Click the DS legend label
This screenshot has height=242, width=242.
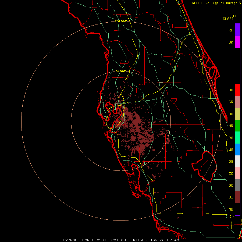pyautogui.click(x=231, y=161)
